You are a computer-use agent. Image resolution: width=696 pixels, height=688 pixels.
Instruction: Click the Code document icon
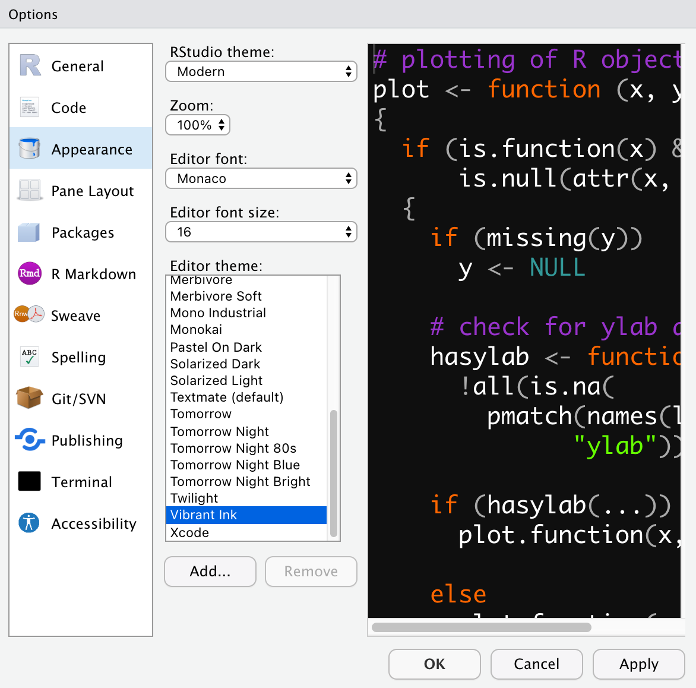coord(30,107)
